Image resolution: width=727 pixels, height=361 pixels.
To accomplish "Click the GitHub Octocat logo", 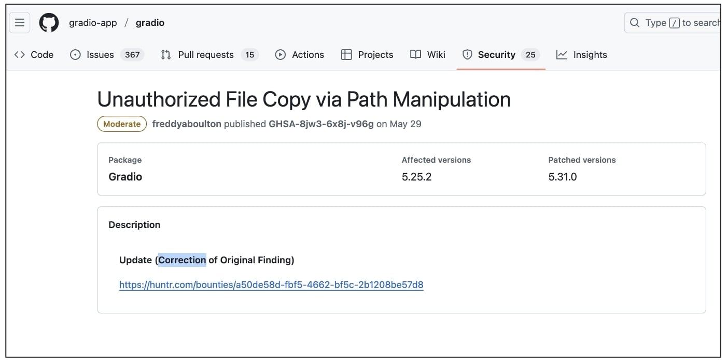I will point(49,23).
